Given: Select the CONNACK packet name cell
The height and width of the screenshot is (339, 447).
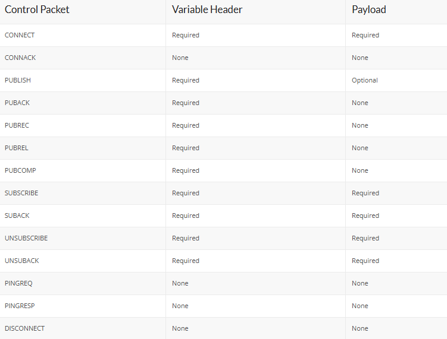Looking at the screenshot, I should [20, 58].
